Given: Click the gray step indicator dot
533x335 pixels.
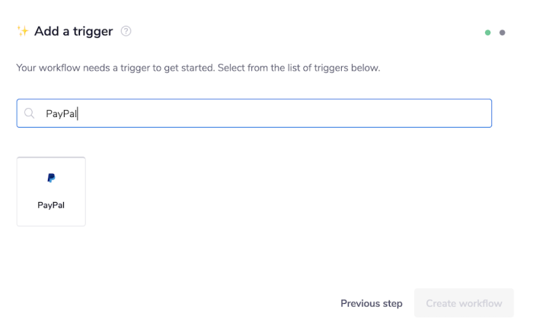Looking at the screenshot, I should (503, 33).
